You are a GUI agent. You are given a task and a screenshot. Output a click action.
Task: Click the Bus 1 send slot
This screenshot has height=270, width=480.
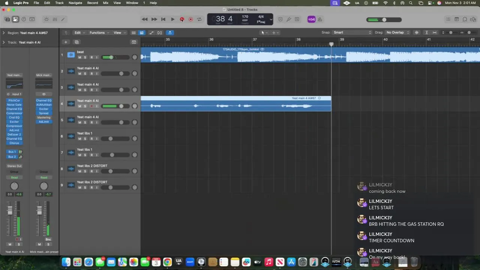coord(12,152)
